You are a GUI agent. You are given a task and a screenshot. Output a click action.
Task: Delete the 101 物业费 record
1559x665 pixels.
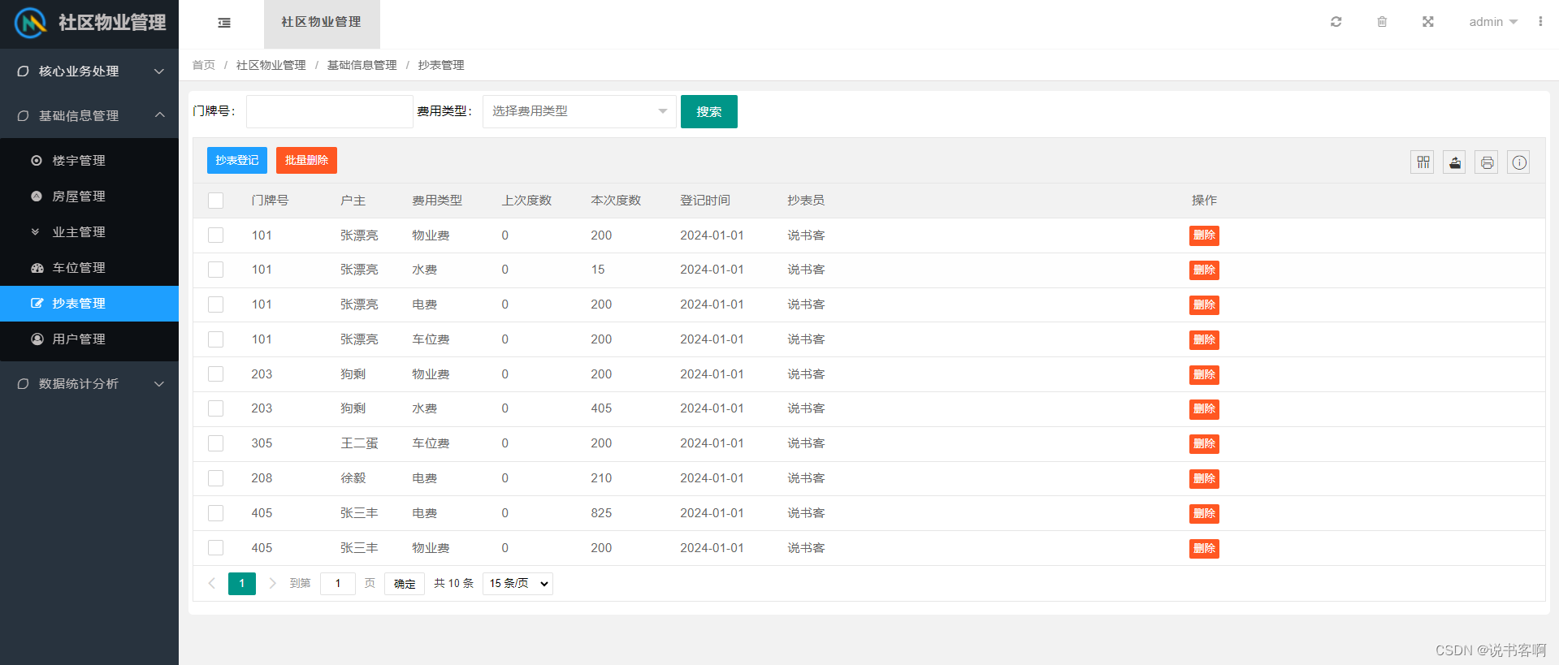[x=1204, y=235]
